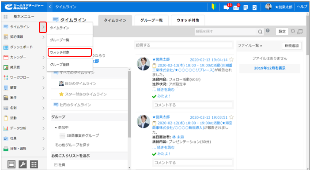Viewport: 310px width, 171px height.
Task: Collapse 参加中 group section
Action: [61, 127]
